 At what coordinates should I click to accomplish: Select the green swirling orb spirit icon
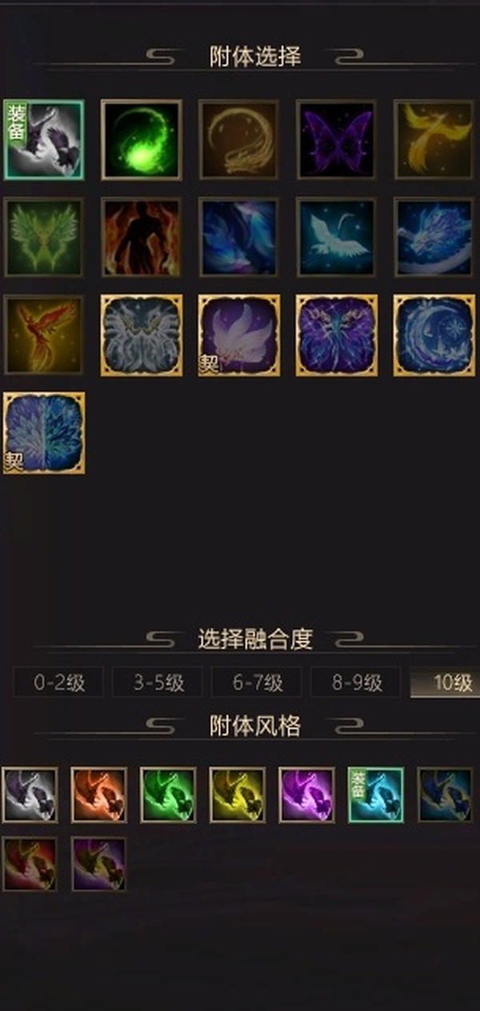pos(141,140)
